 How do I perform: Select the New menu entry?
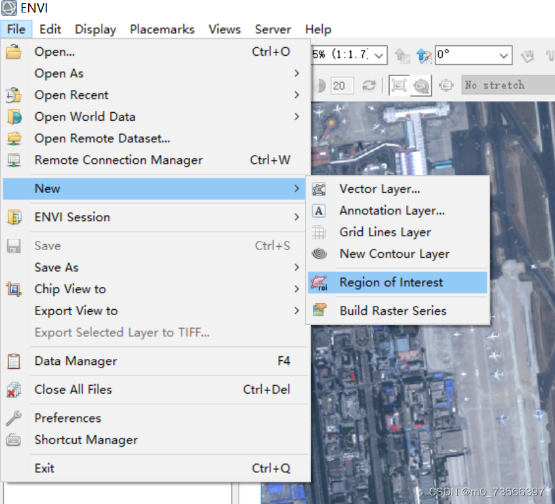[x=154, y=189]
